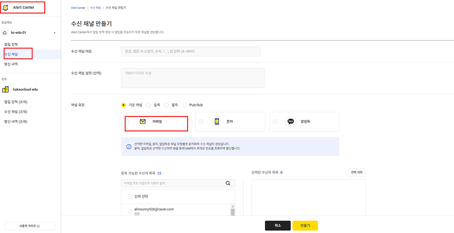Click the Alert Center title text
Image resolution: width=454 pixels, height=233 pixels.
pyautogui.click(x=24, y=7)
